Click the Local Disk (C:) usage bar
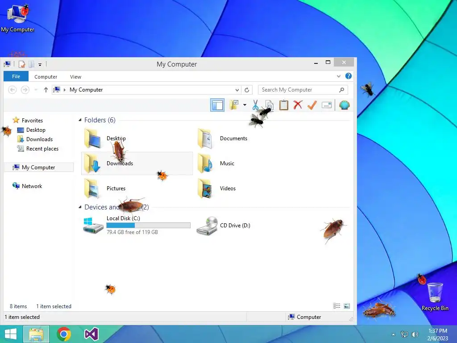The image size is (457, 343). point(148,225)
